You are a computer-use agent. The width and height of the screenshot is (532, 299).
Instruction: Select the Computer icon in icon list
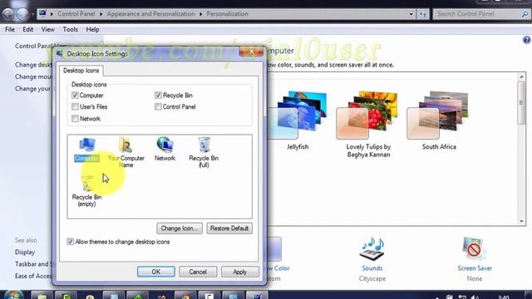86,145
